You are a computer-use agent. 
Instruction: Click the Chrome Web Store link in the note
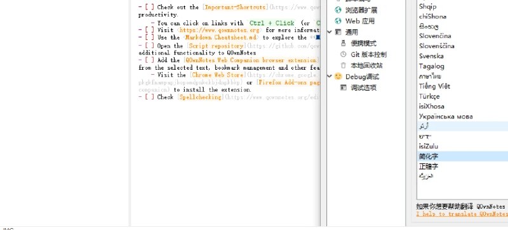coord(217,75)
